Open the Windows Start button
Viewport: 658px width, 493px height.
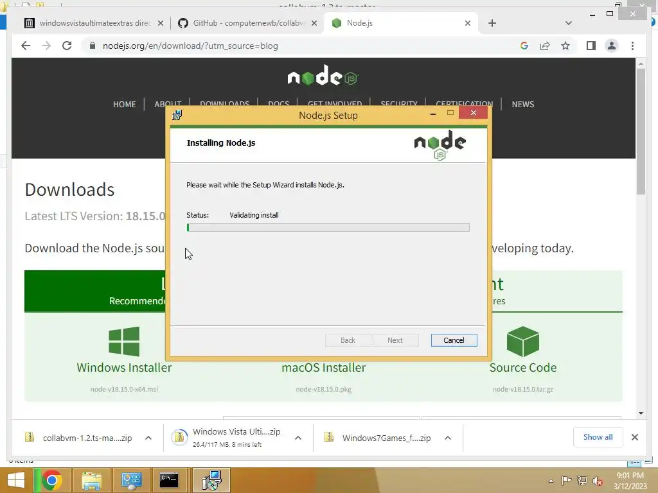click(x=15, y=480)
